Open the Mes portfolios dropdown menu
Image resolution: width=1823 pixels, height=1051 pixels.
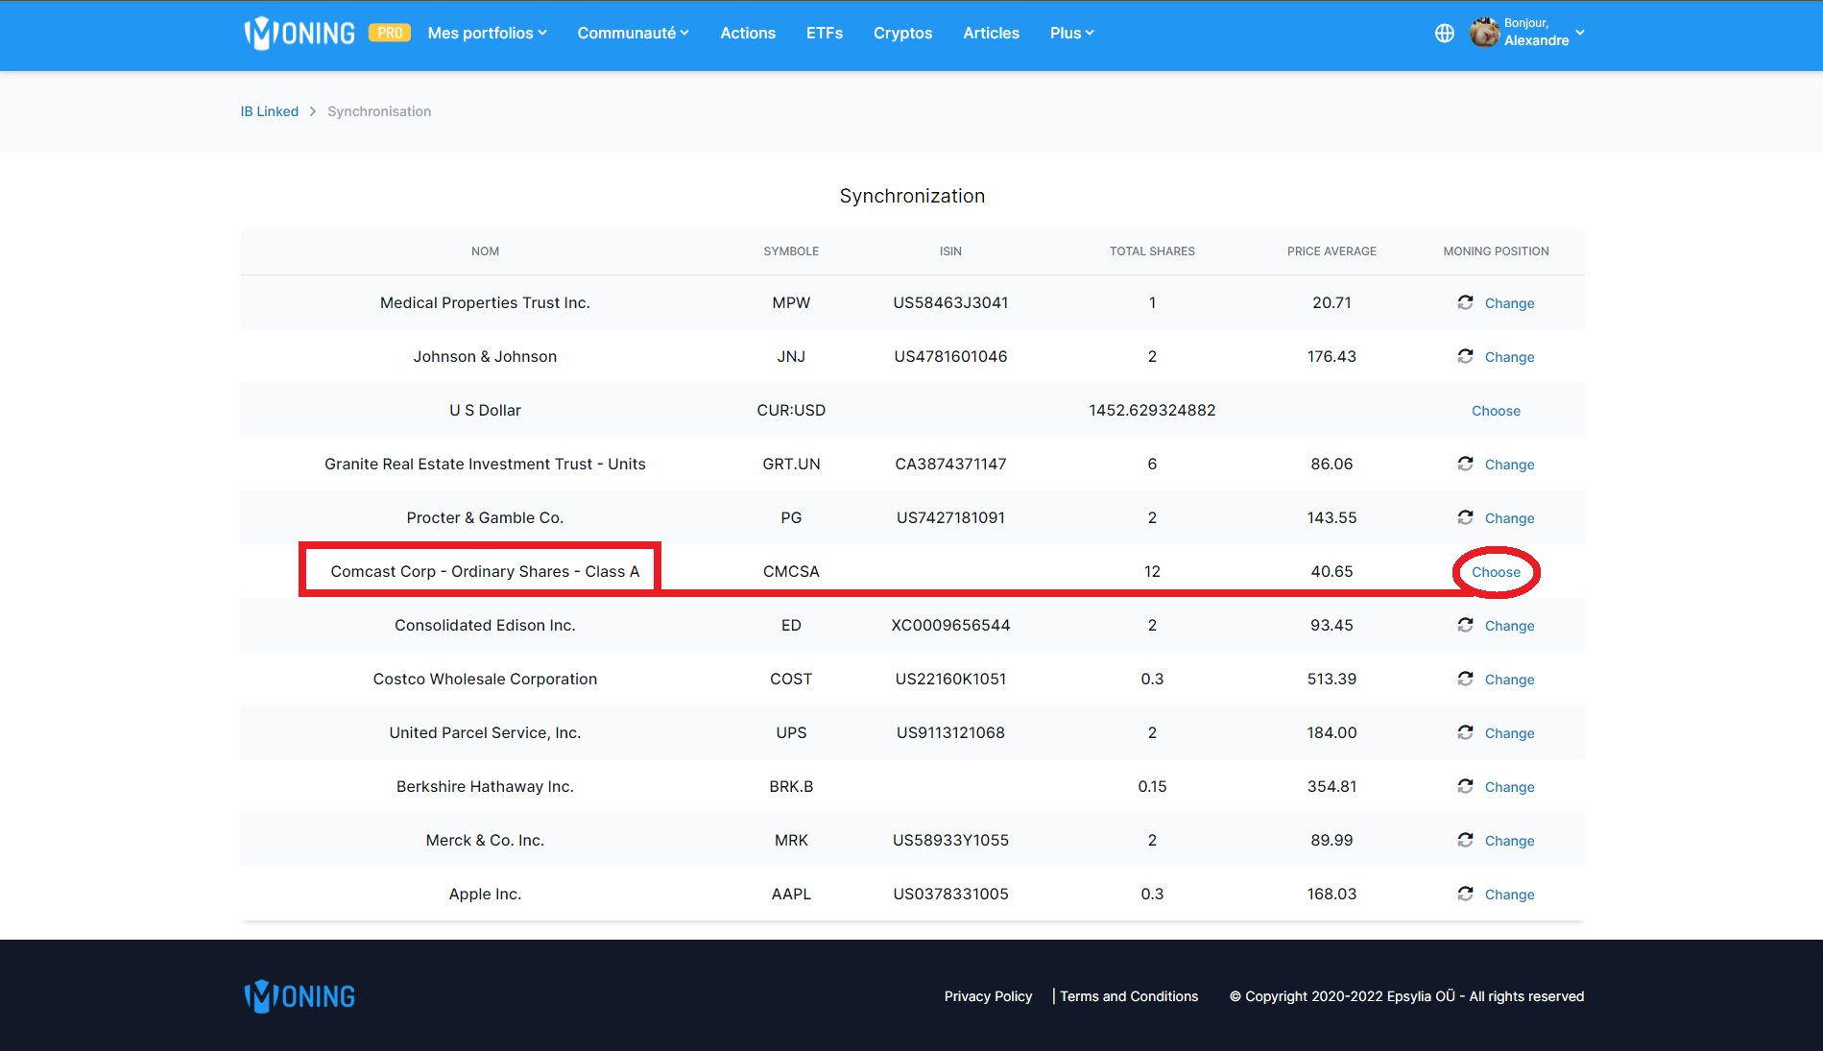point(488,33)
